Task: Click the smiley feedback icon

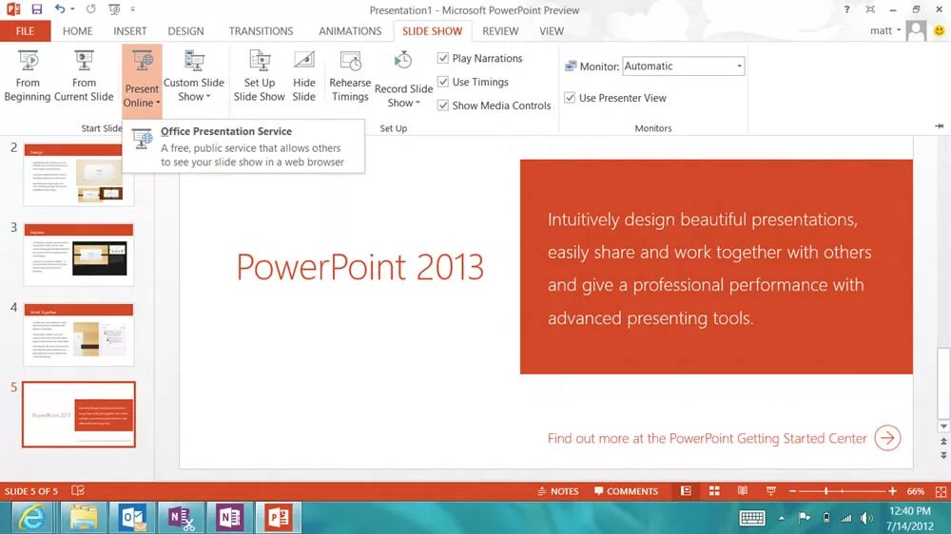Action: 939,30
